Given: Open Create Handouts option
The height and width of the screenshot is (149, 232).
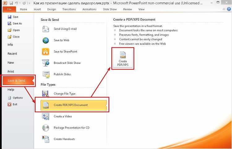Looking at the screenshot, I should 64,139.
